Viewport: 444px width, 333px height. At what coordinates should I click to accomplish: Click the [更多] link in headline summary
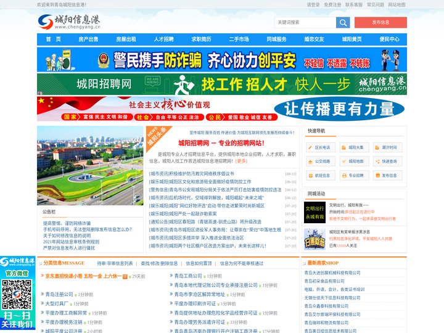(x=242, y=161)
